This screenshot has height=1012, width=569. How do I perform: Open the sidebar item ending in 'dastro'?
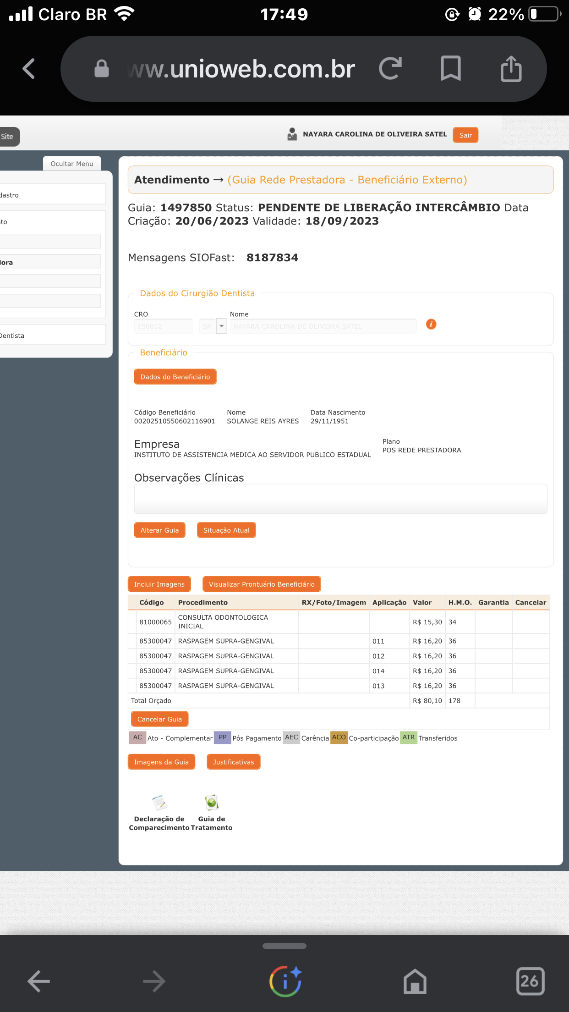(x=53, y=195)
